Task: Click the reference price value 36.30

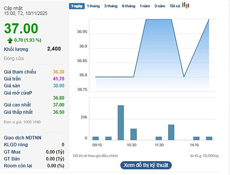Action: 59,72
